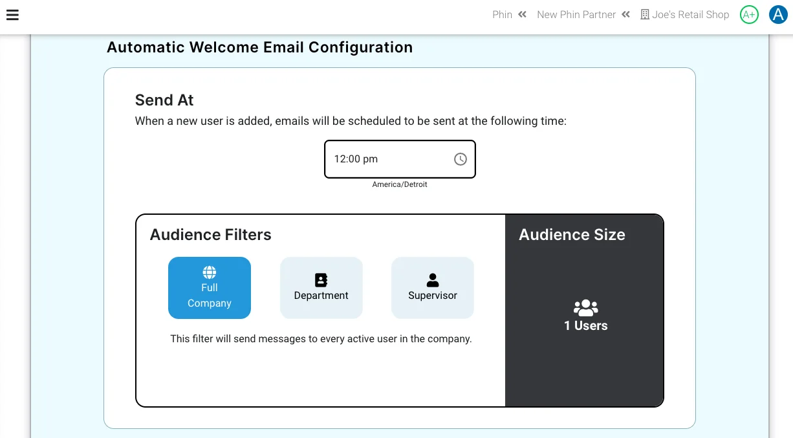The width and height of the screenshot is (793, 438).
Task: Select the Department audience filter
Action: tap(321, 288)
